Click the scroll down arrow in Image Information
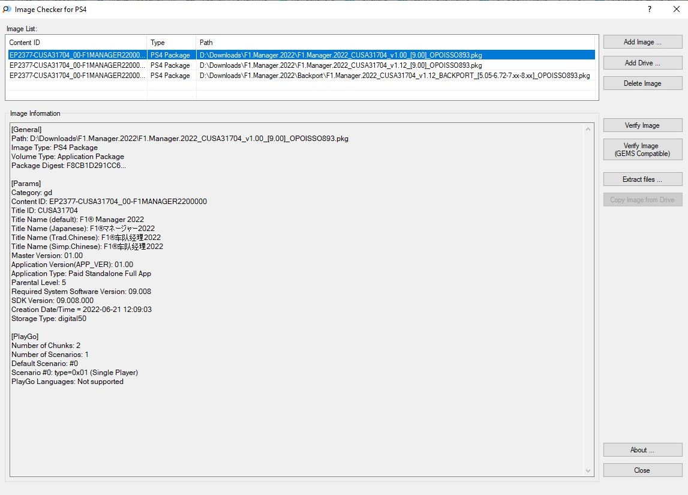This screenshot has width=688, height=495. [588, 471]
